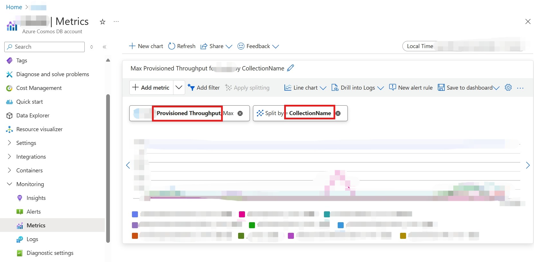Rename the chart using the pencil icon
534x262 pixels.
point(290,68)
